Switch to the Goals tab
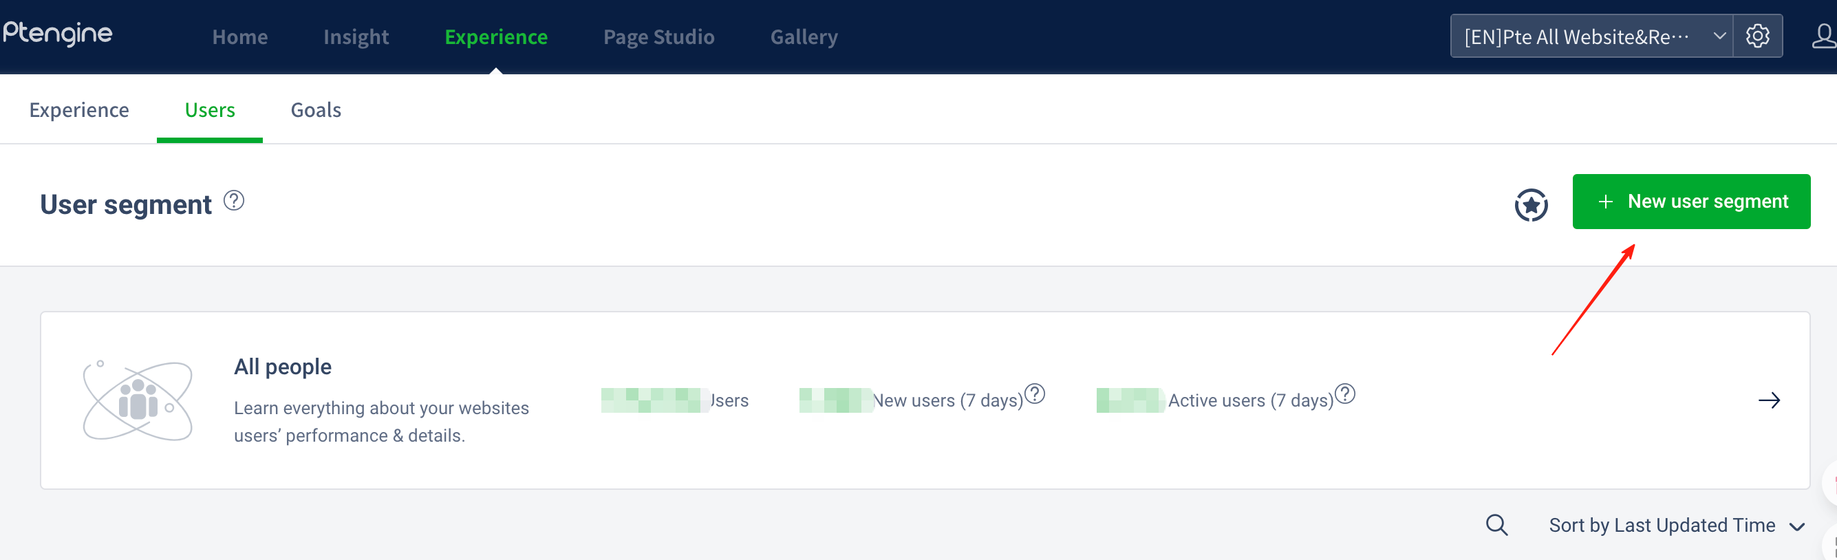The width and height of the screenshot is (1837, 560). click(x=315, y=110)
